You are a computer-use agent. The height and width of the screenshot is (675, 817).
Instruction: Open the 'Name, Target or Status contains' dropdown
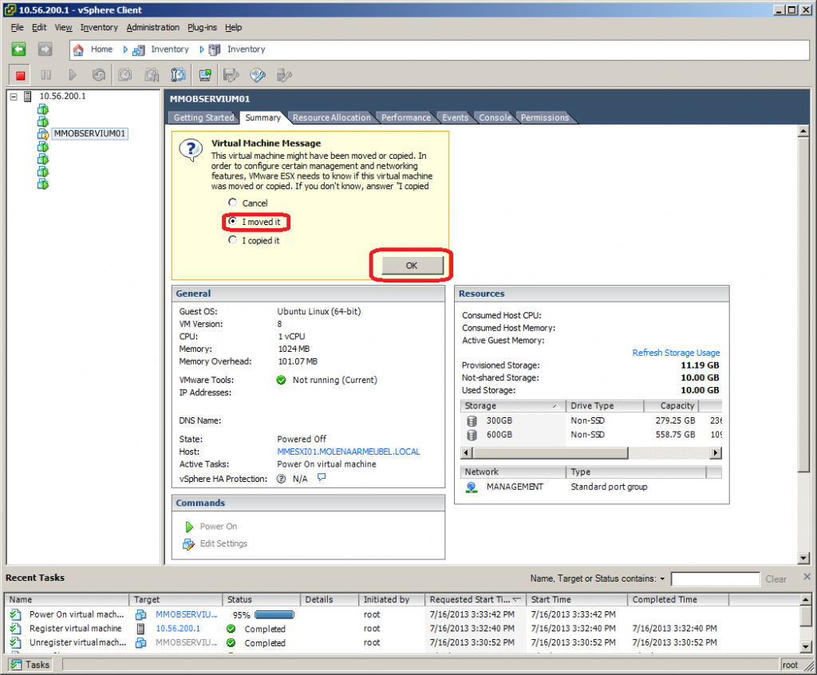[662, 578]
